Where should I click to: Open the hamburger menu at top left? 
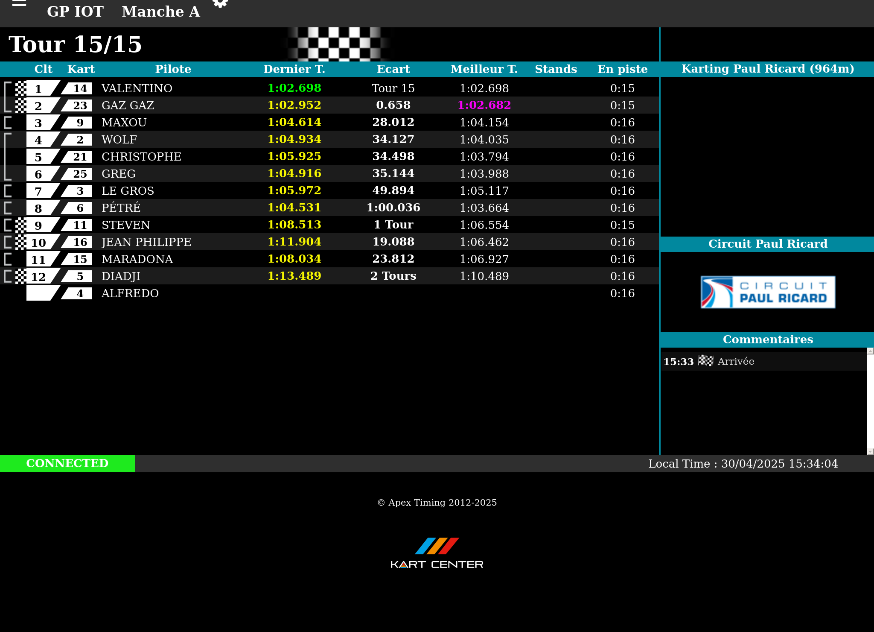coord(19,3)
